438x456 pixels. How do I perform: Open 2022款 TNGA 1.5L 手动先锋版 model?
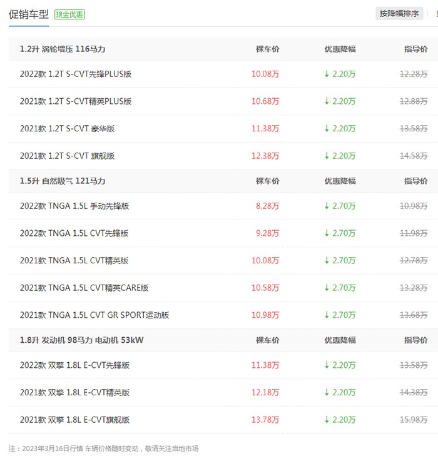click(74, 206)
